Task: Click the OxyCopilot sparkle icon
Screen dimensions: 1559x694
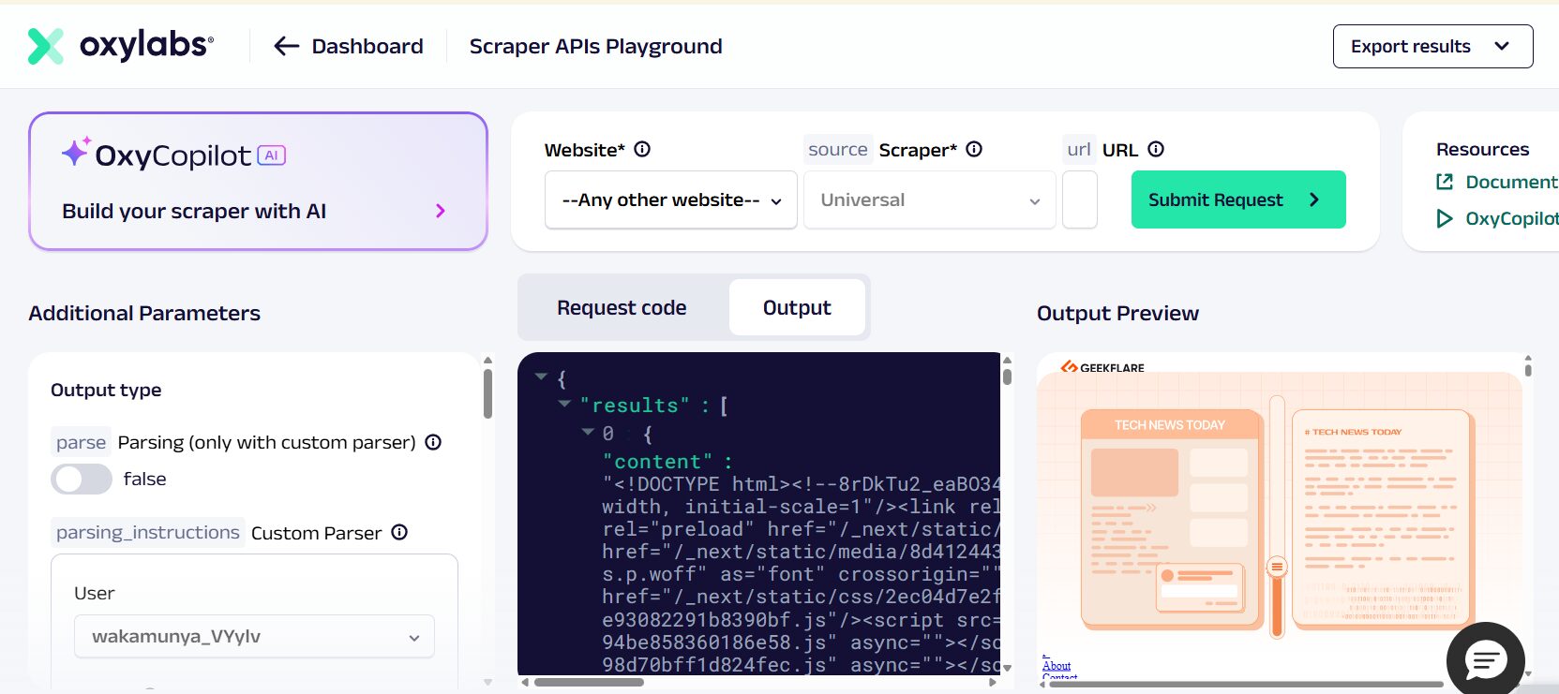Action: coord(76,152)
